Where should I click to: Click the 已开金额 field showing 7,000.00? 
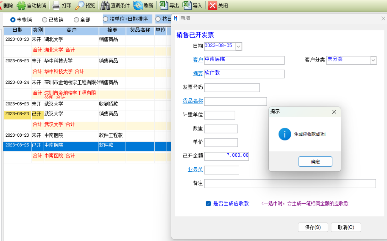click(226, 156)
